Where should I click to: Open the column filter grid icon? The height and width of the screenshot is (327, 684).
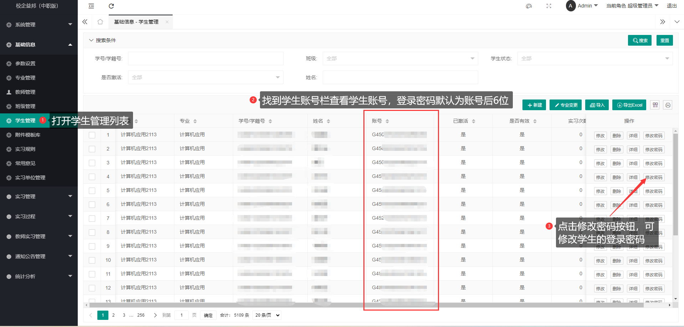(x=655, y=105)
